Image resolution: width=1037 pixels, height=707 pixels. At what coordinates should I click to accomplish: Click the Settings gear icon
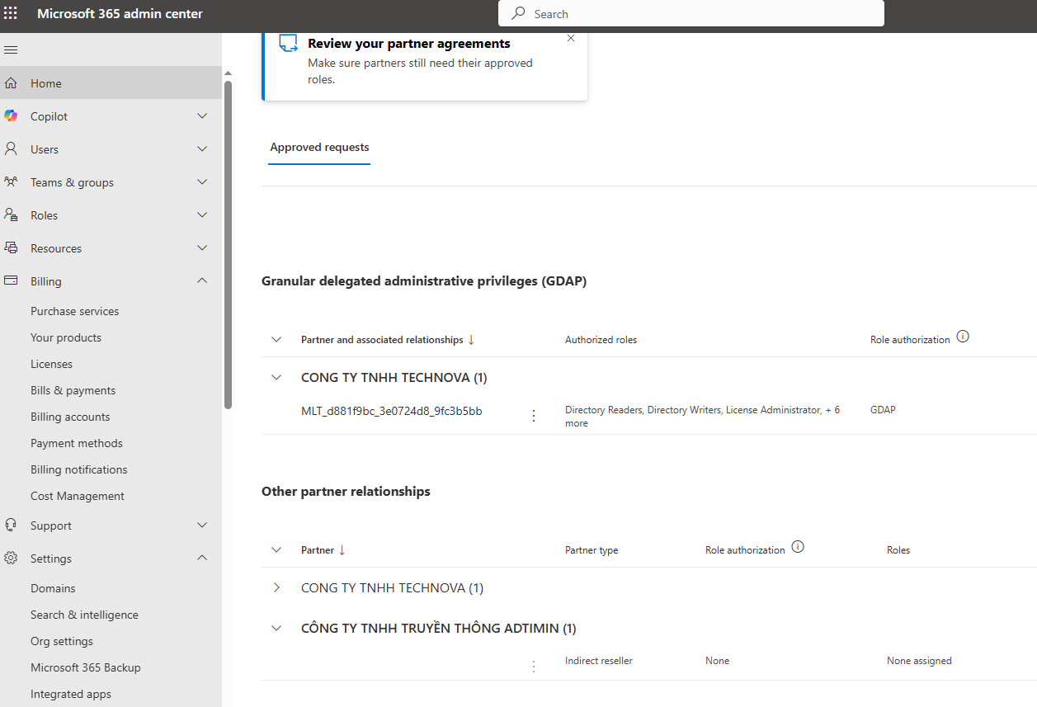tap(11, 559)
